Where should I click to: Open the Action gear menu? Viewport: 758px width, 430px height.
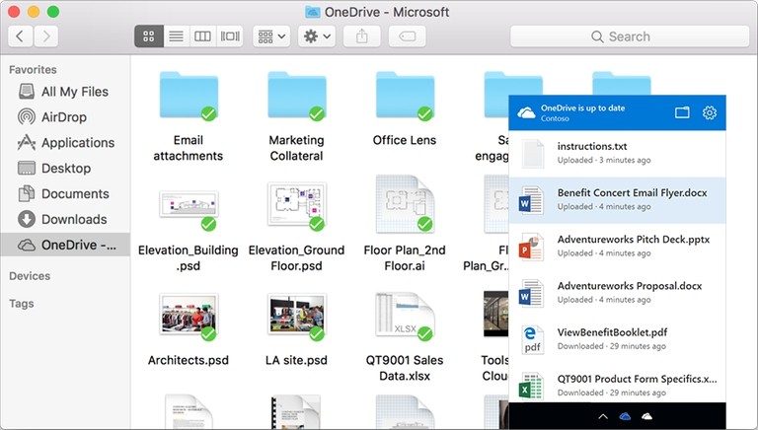click(x=317, y=36)
